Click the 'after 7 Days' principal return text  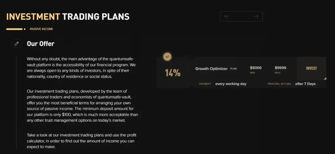tap(305, 84)
